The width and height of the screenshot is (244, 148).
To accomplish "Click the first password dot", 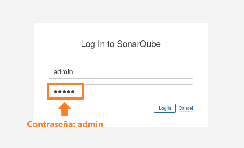I will [56, 92].
